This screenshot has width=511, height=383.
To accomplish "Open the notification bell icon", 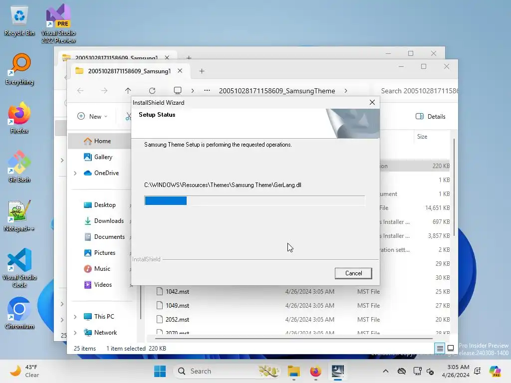I will pyautogui.click(x=478, y=371).
